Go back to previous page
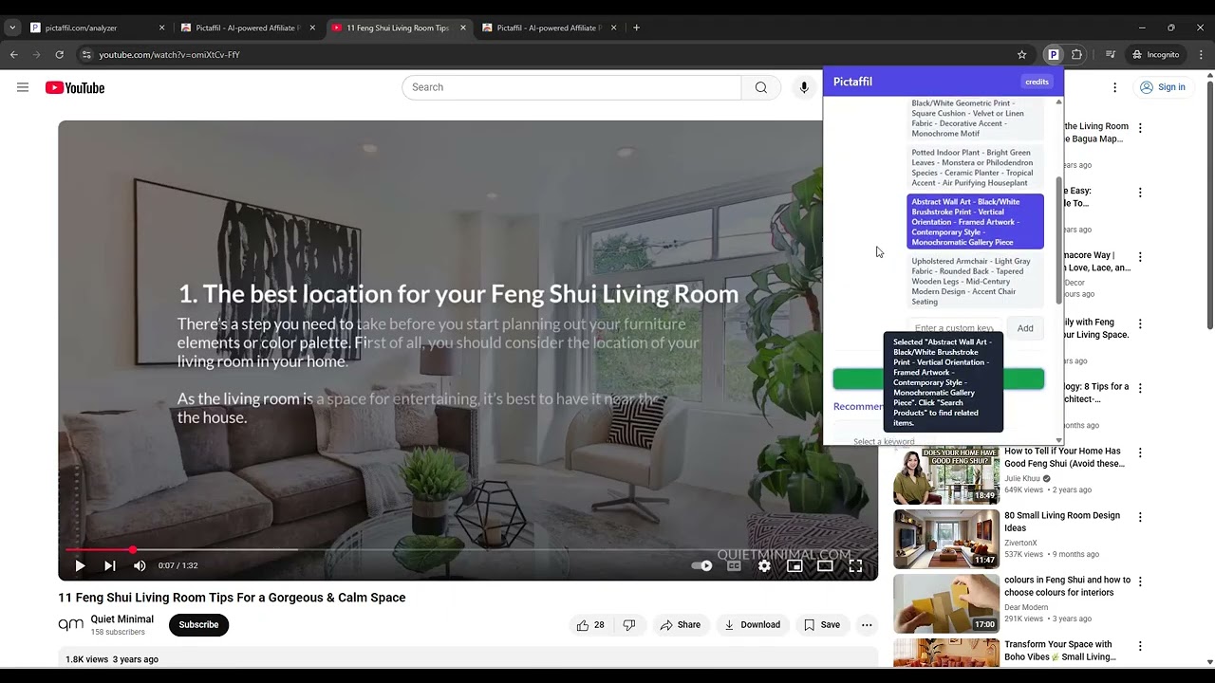Image resolution: width=1215 pixels, height=683 pixels. pos(14,55)
